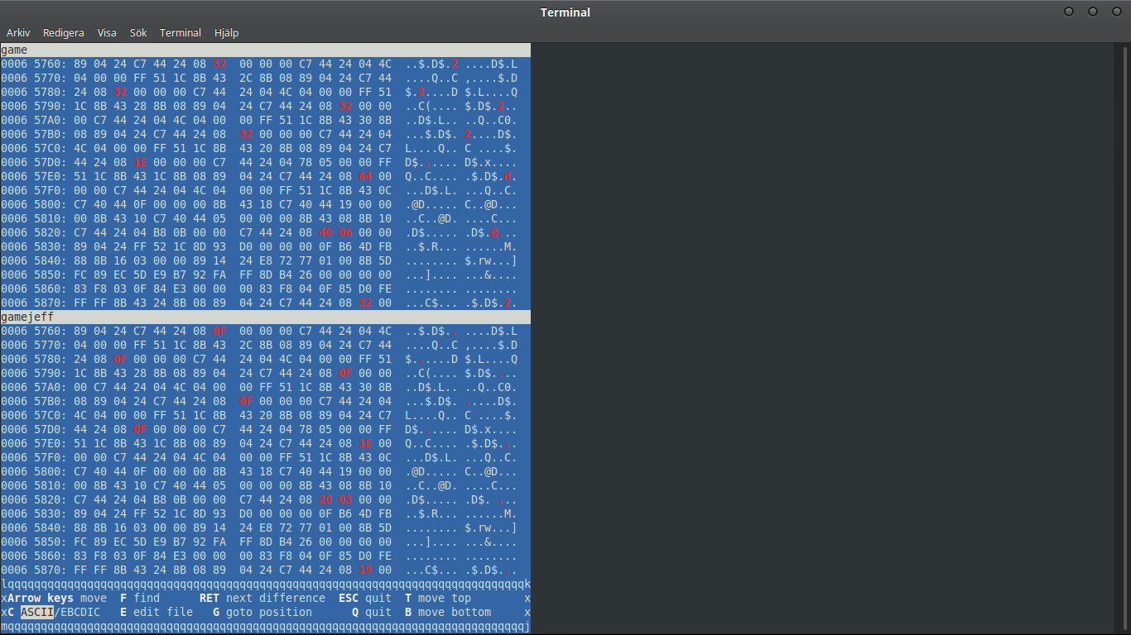The height and width of the screenshot is (635, 1131).
Task: Click address 0006 5840 in gamejeff pane
Action: (34, 528)
